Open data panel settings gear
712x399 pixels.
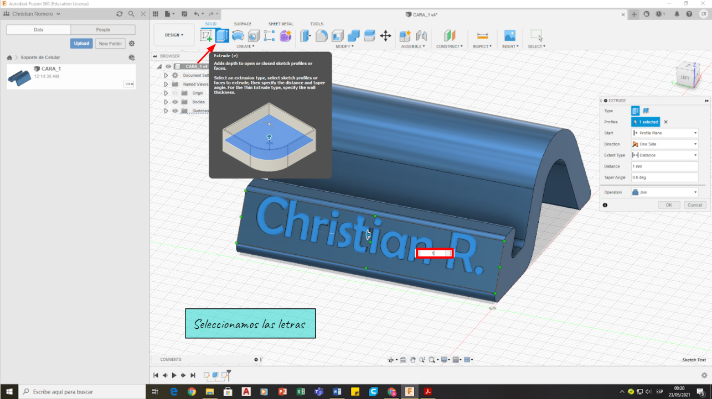[x=132, y=44]
